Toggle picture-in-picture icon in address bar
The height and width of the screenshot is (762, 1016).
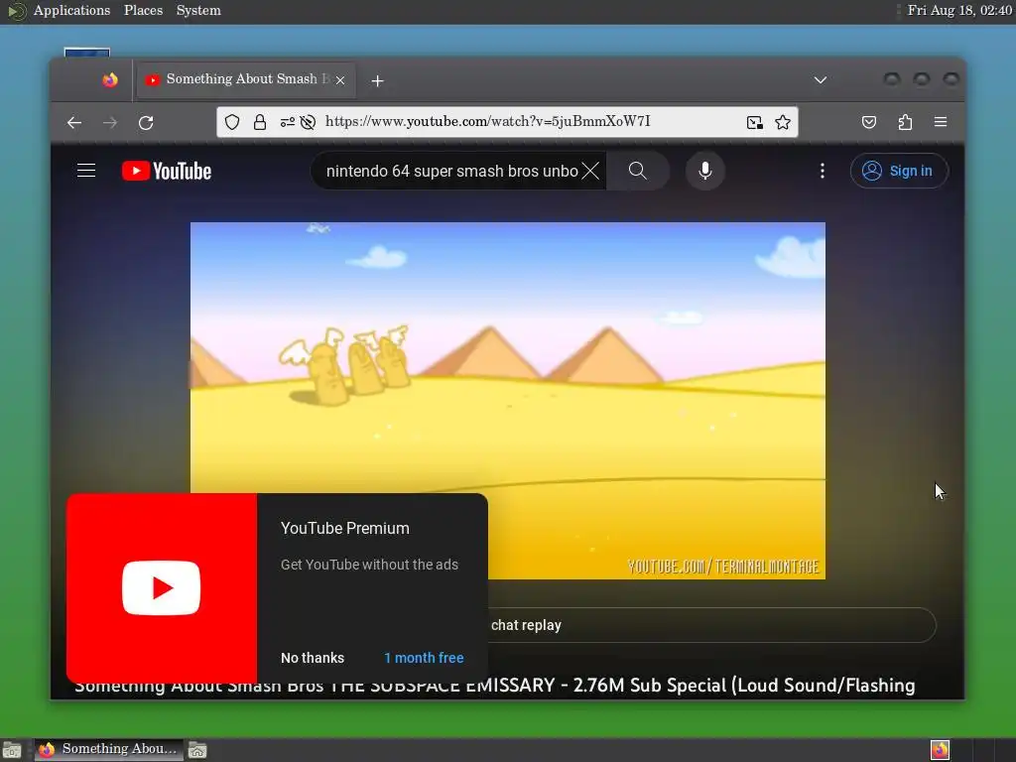click(x=754, y=122)
